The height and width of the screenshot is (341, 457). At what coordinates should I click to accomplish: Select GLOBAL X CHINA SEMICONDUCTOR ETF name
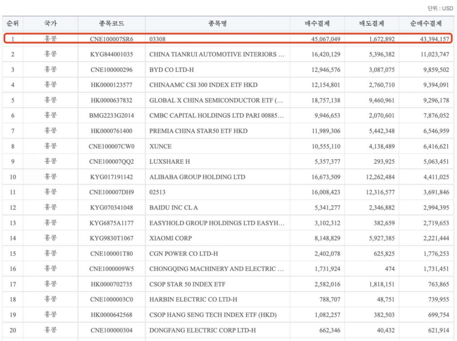[216, 100]
